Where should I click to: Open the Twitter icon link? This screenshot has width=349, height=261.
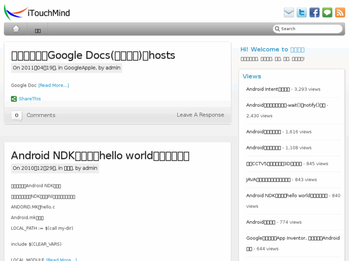301,12
